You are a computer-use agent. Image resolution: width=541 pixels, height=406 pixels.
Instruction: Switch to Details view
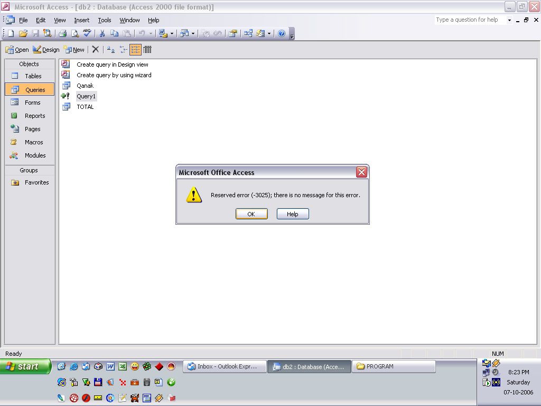[147, 50]
